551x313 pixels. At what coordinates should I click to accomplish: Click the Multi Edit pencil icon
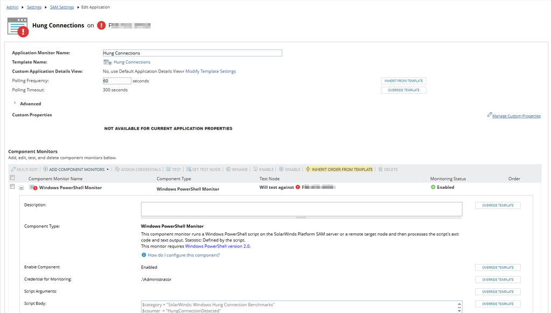point(13,169)
